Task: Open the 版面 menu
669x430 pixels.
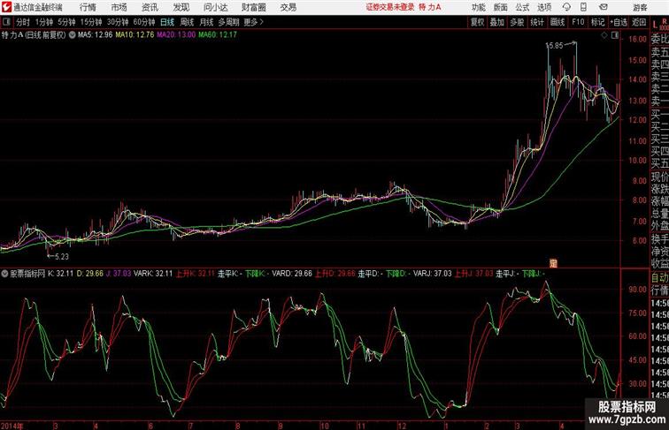Action: pos(501,7)
